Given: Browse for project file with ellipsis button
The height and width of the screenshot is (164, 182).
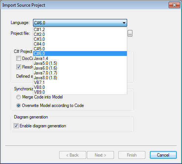Looking at the screenshot, I should pos(130,33).
